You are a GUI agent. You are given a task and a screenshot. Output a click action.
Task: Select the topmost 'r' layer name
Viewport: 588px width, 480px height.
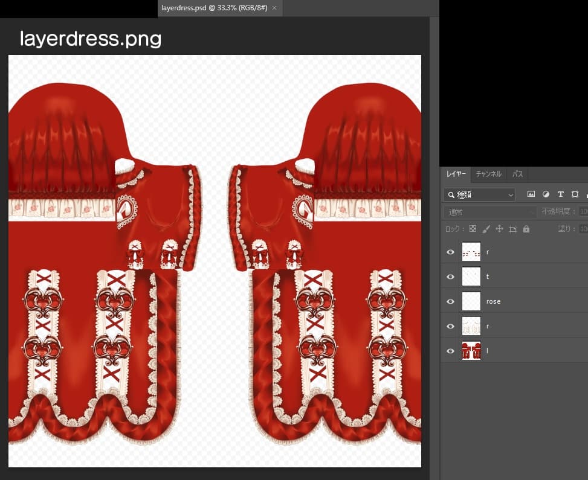488,252
